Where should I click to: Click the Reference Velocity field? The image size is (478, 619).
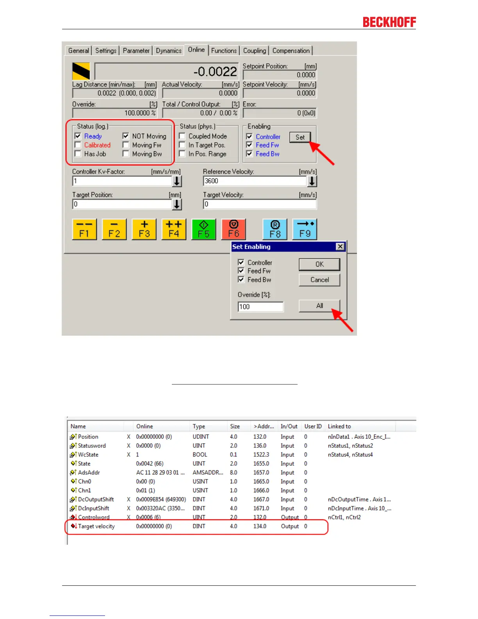point(255,181)
